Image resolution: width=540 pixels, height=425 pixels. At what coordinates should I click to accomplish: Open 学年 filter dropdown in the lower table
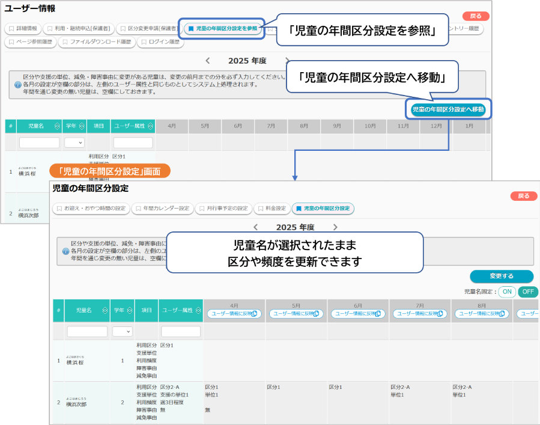tap(122, 331)
